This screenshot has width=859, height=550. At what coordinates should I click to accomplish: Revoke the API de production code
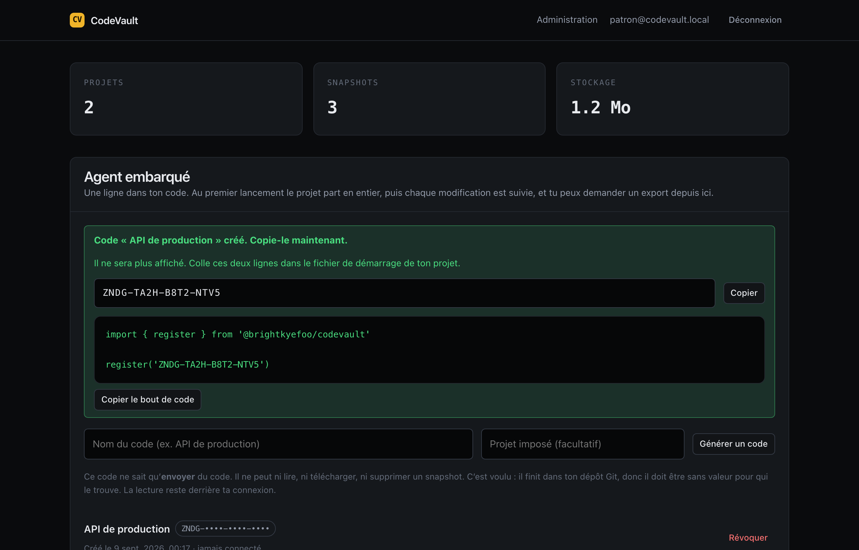[748, 537]
